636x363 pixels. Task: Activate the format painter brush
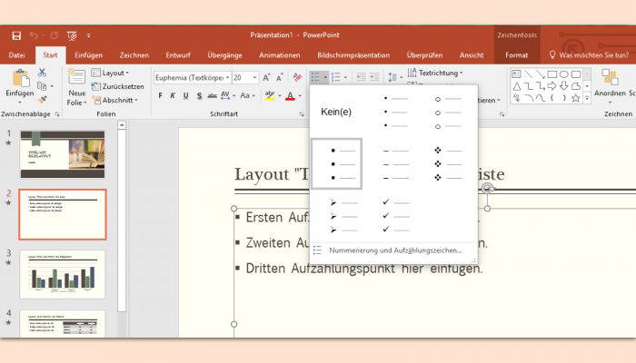pos(42,100)
